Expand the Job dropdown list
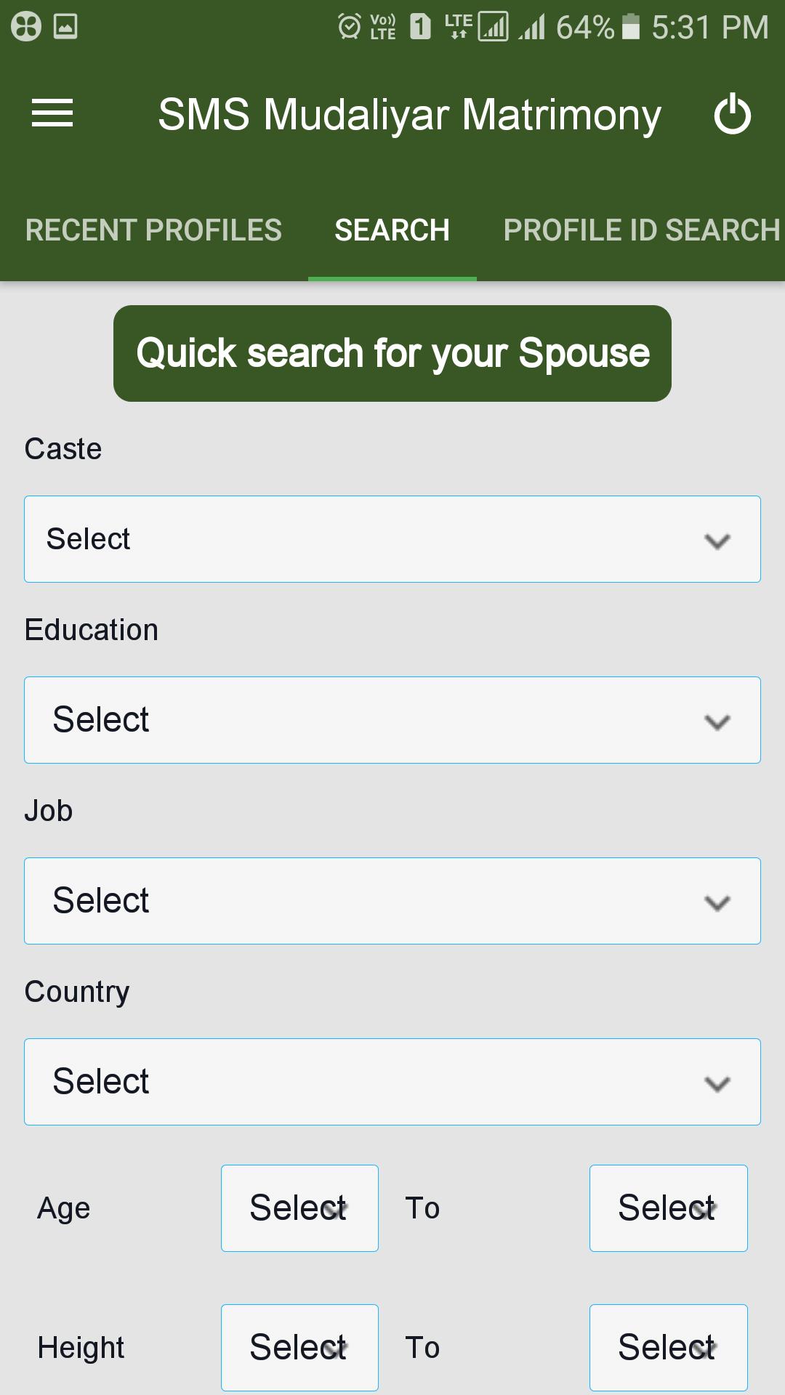This screenshot has width=785, height=1395. coord(392,901)
